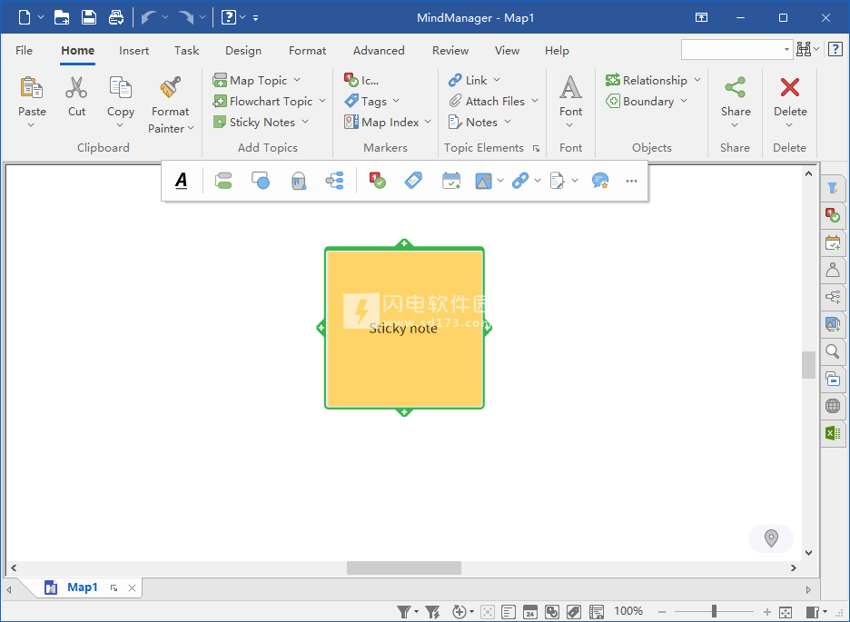850x622 pixels.
Task: Open the File menu
Action: point(24,50)
